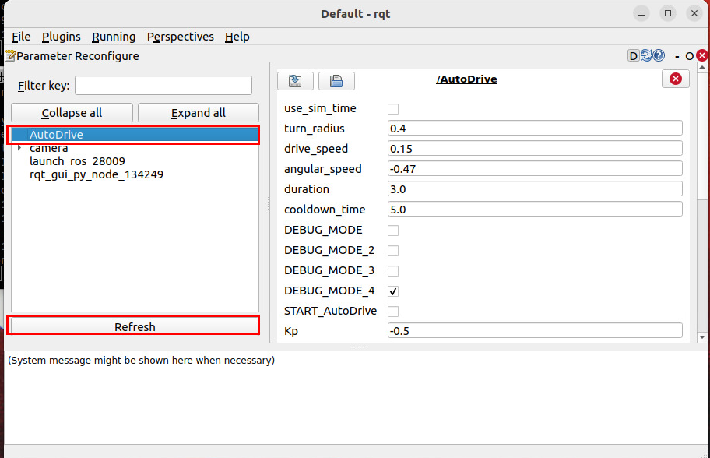Open the File menu
Image resolution: width=710 pixels, height=458 pixels.
pyautogui.click(x=21, y=37)
